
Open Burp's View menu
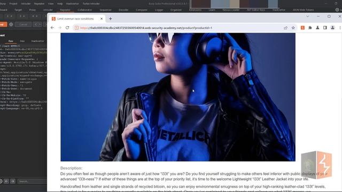(51, 4)
